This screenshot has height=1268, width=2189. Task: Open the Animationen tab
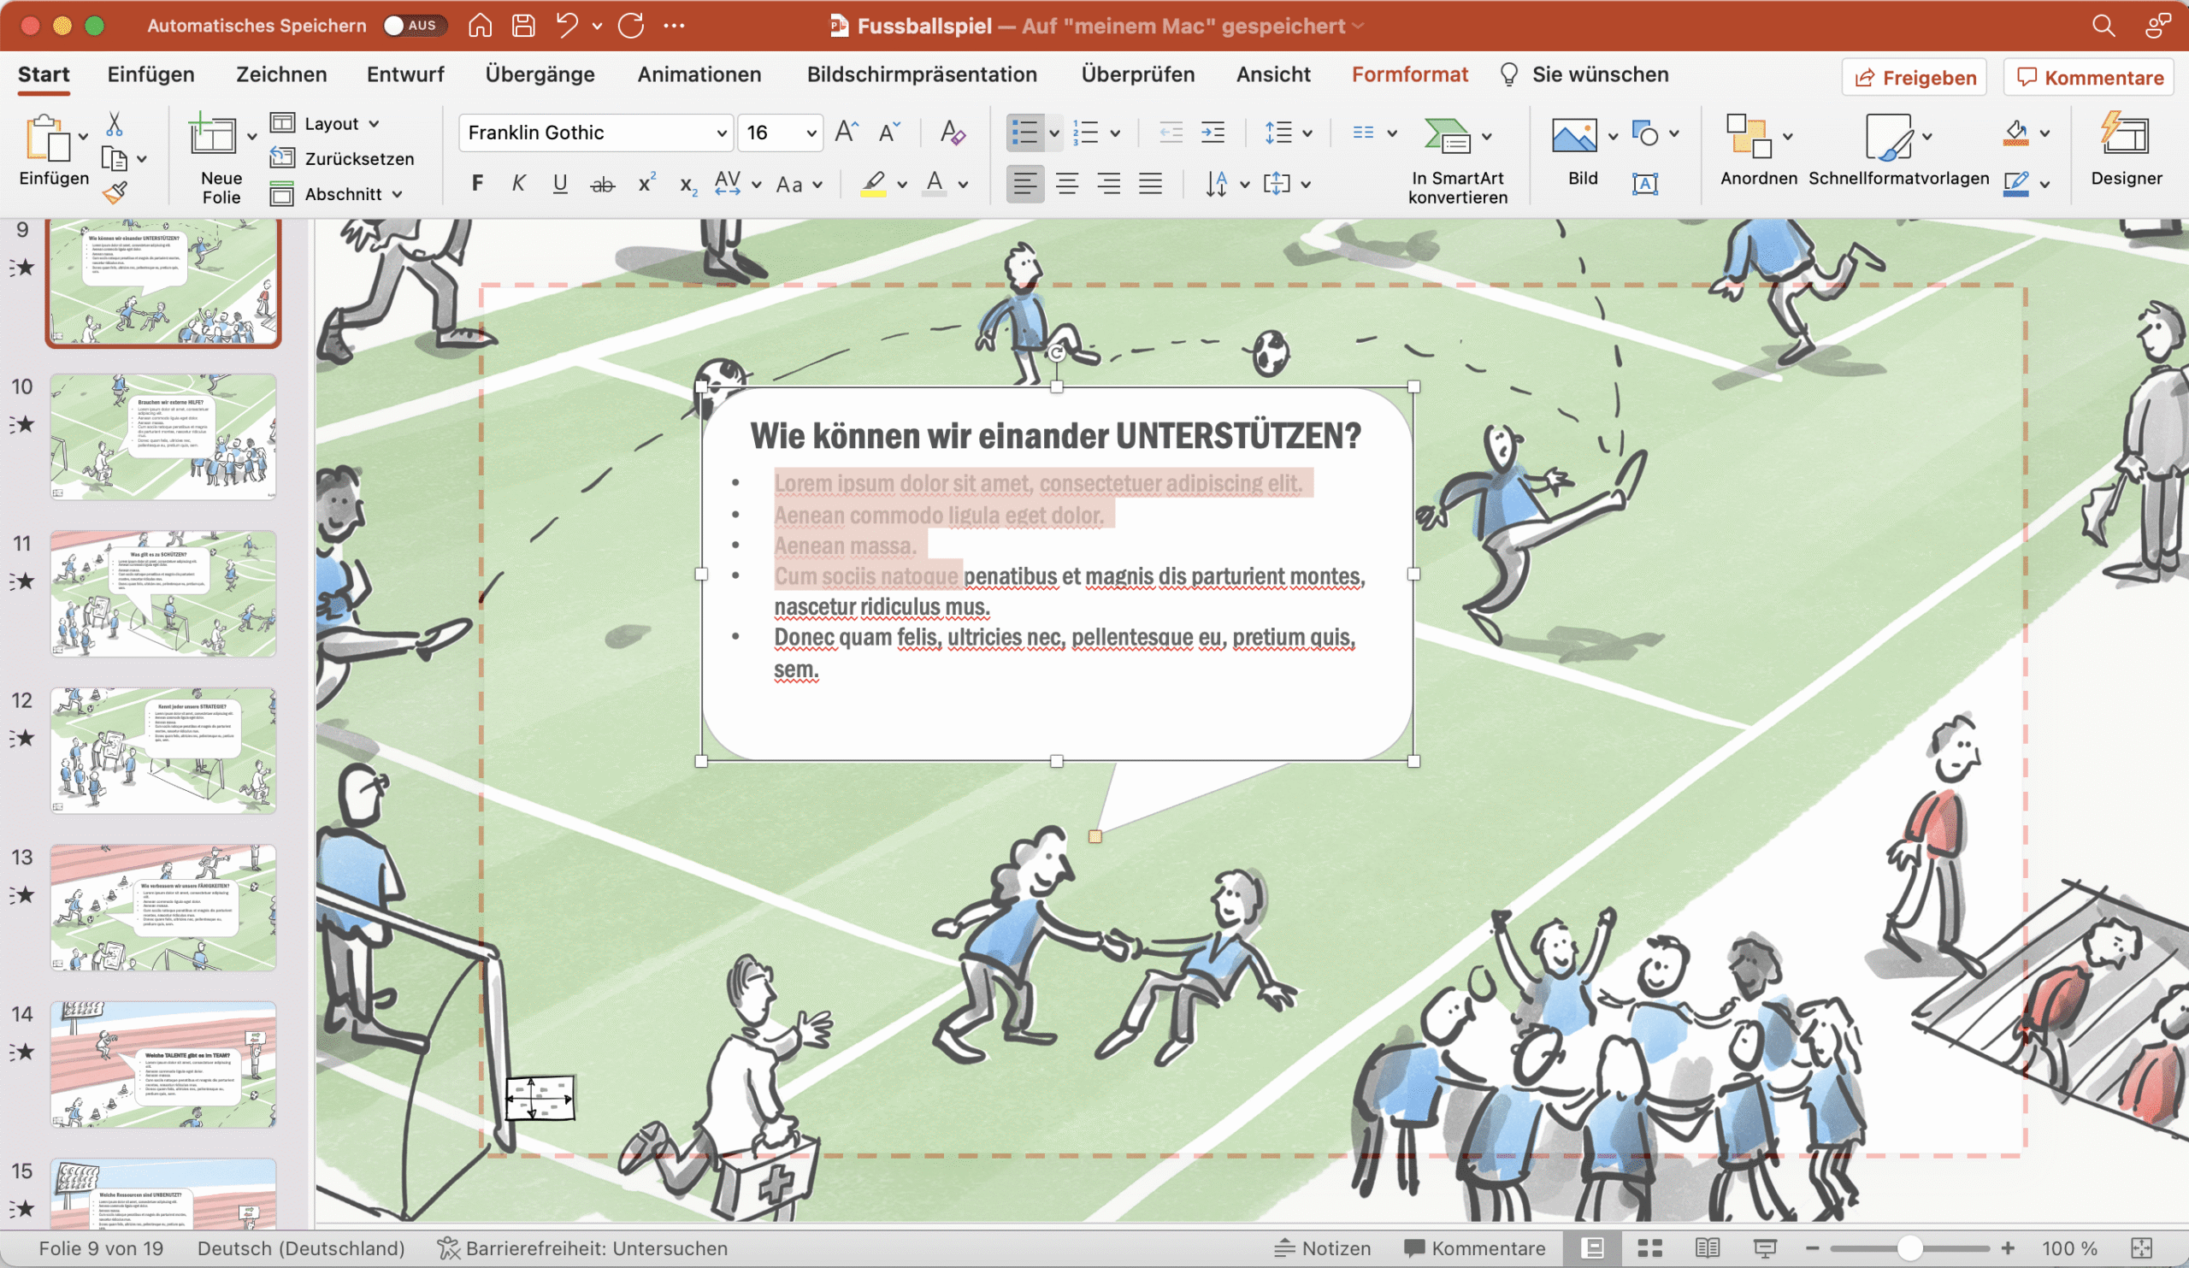pyautogui.click(x=699, y=74)
